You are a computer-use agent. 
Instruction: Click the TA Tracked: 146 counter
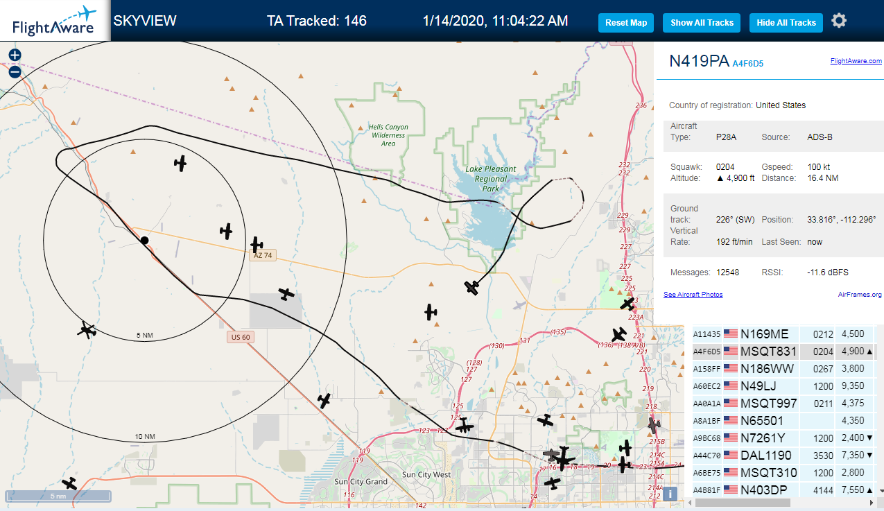pyautogui.click(x=317, y=21)
